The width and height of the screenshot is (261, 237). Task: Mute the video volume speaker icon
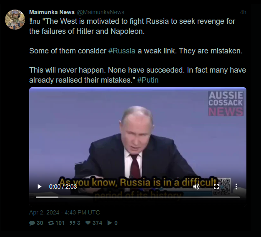click(196, 187)
